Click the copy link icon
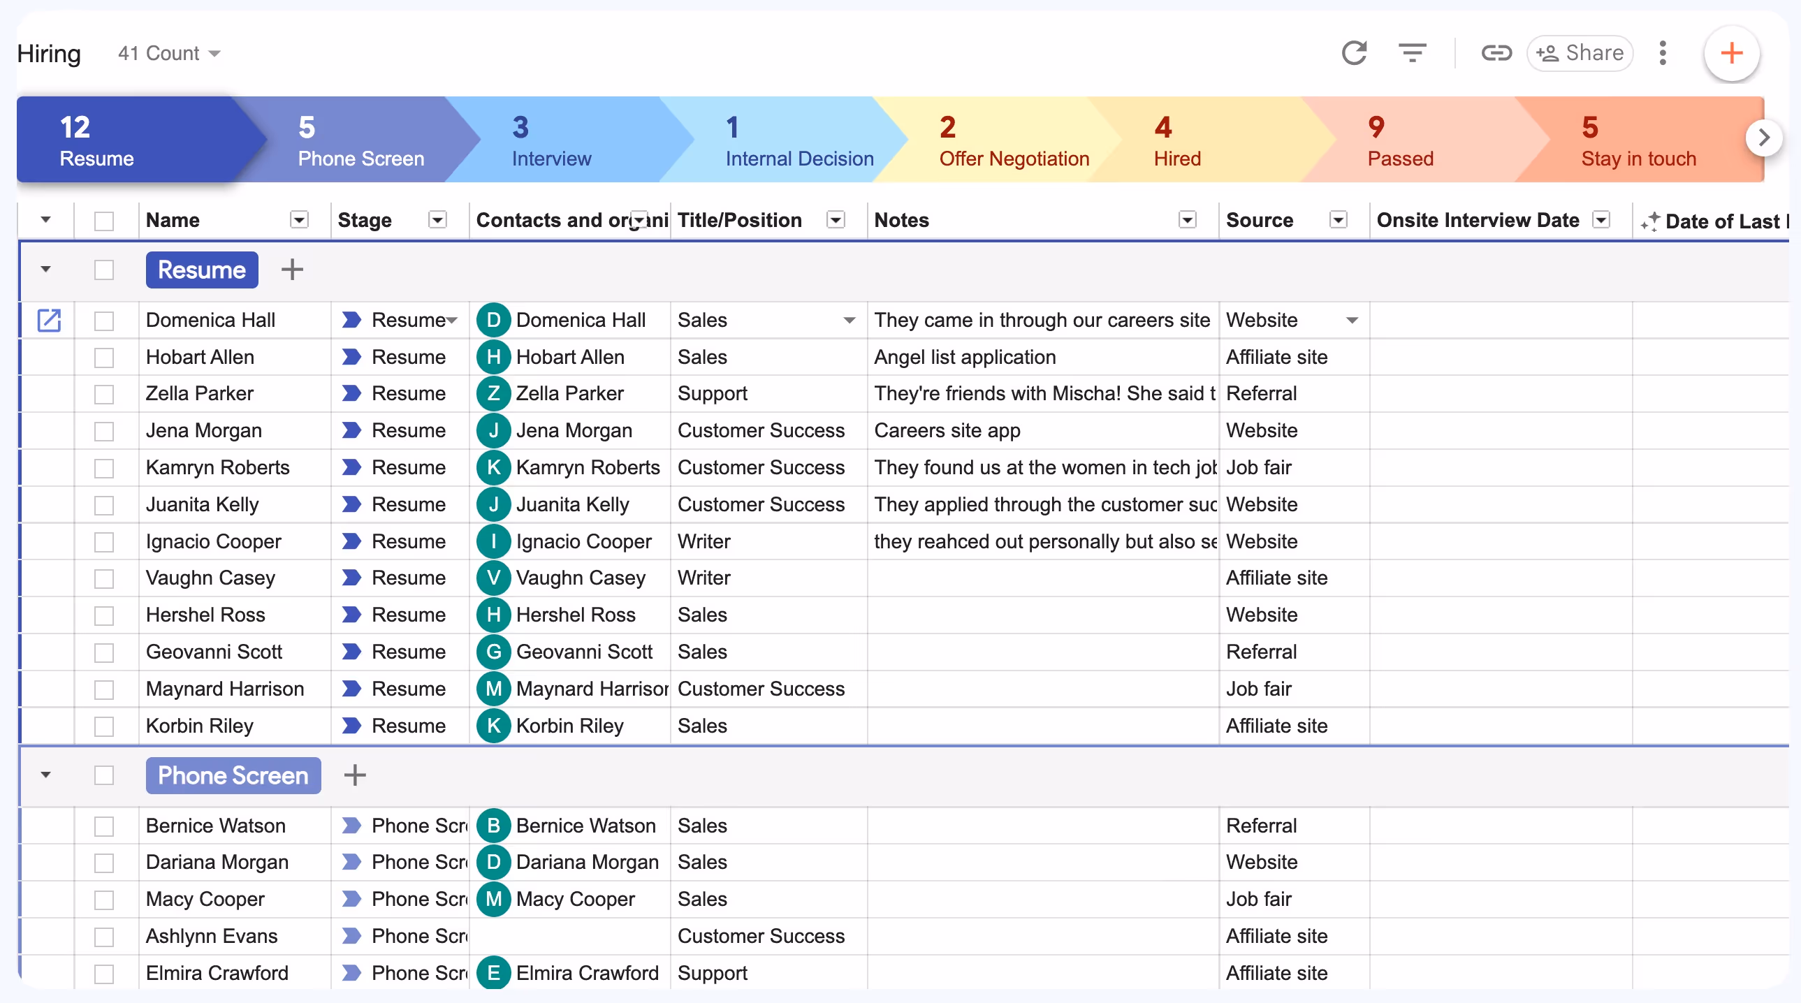Image resolution: width=1801 pixels, height=1003 pixels. pos(1496,53)
